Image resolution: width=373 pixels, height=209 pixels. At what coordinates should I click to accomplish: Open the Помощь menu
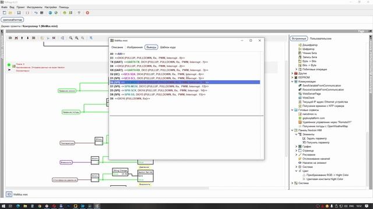[x=64, y=8]
